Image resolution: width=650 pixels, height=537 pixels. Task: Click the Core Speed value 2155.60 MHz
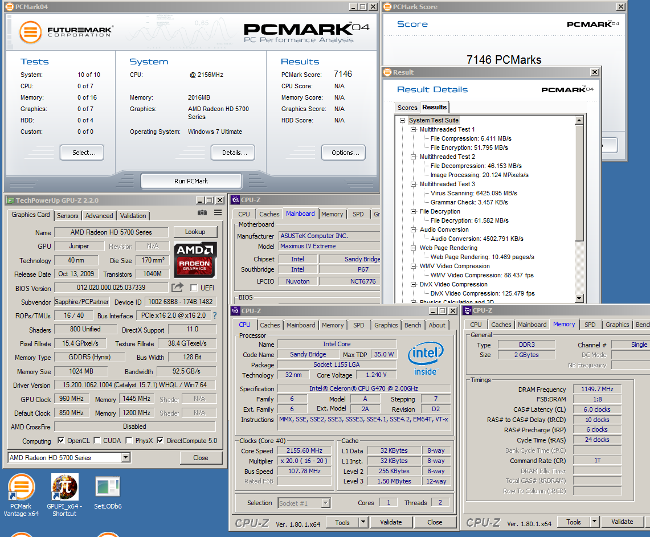point(304,450)
